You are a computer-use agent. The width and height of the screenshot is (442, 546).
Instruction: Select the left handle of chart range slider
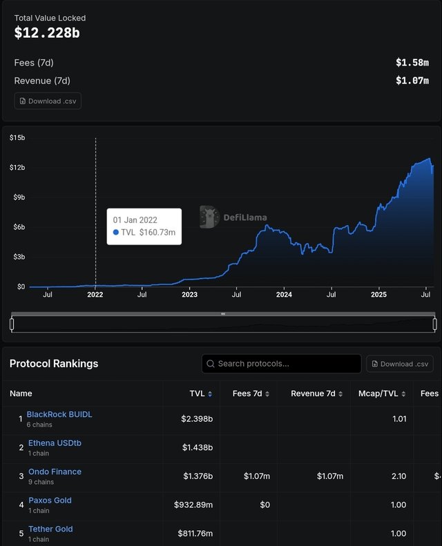tap(12, 324)
